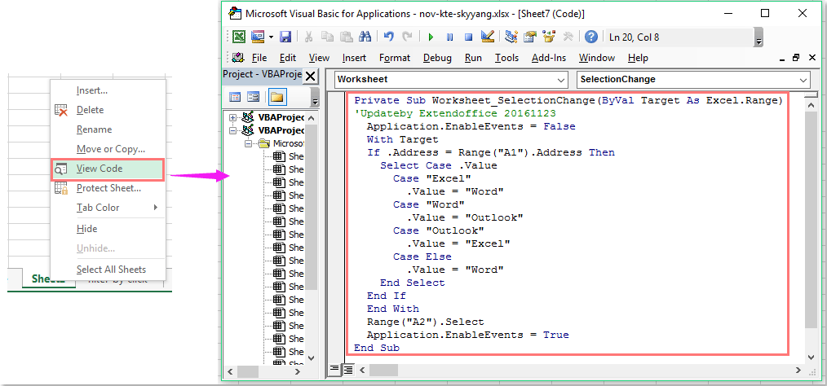827x386 pixels.
Task: Open the SelectionChange procedure dropdown
Action: pyautogui.click(x=803, y=80)
